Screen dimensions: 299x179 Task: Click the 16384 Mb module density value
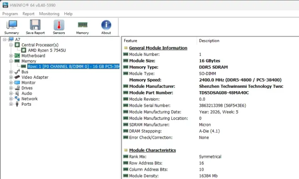point(208,176)
